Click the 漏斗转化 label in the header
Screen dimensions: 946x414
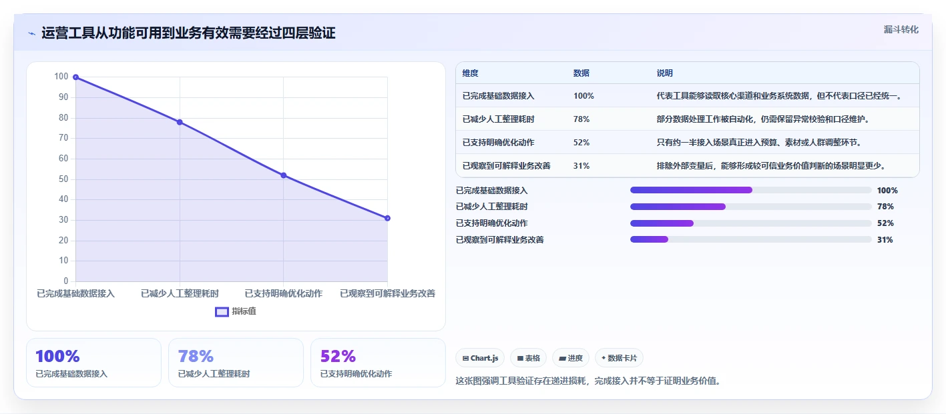[901, 30]
